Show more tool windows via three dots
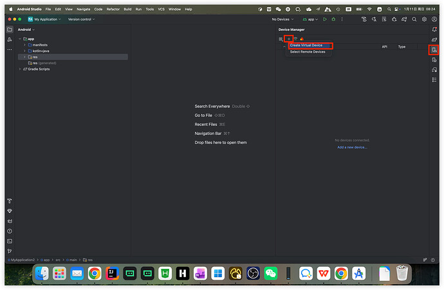 click(x=10, y=50)
